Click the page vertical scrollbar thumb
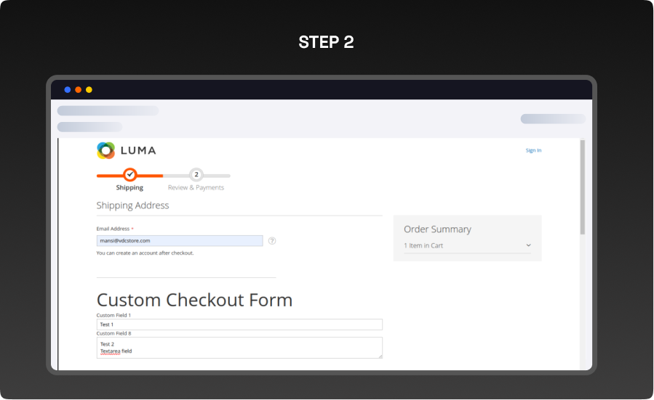Screen dimensions: 654x400 point(583,187)
